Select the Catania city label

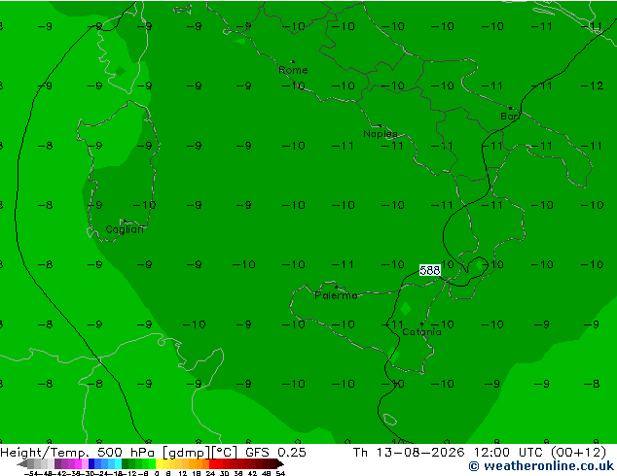click(x=421, y=332)
